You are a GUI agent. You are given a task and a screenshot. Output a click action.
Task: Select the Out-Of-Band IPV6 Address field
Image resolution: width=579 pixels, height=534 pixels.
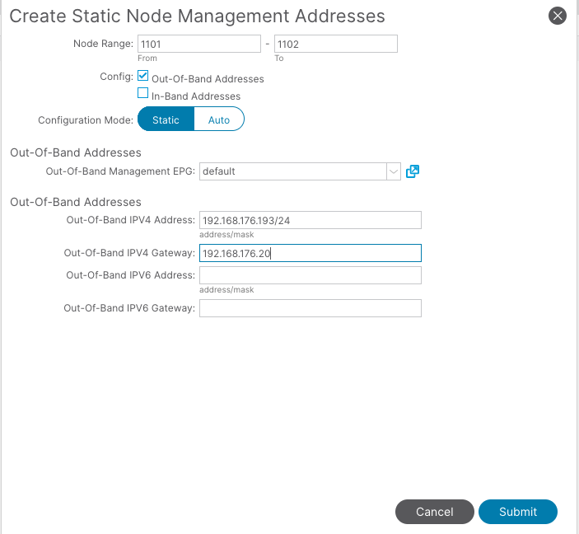tap(311, 275)
